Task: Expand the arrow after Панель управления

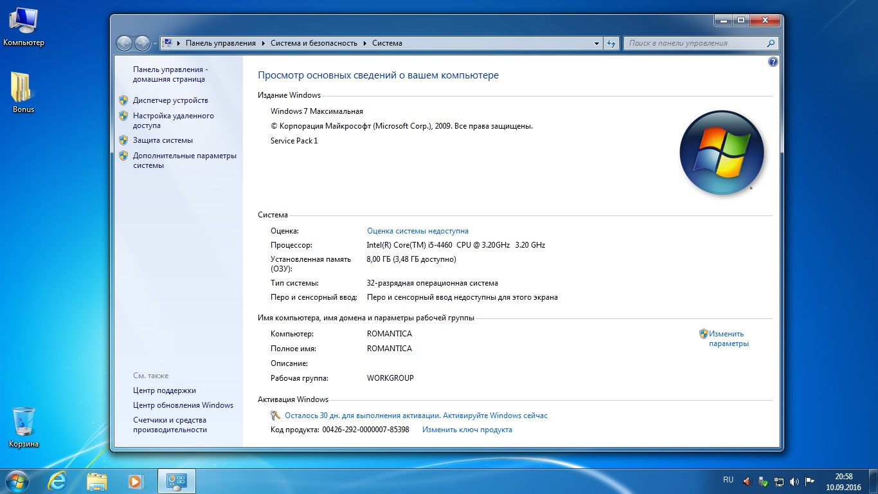Action: [263, 43]
